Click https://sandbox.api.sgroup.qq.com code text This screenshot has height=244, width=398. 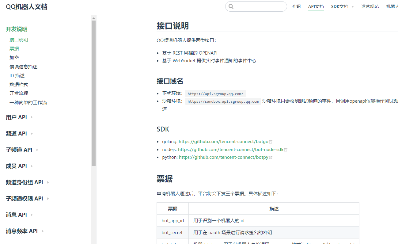223,101
